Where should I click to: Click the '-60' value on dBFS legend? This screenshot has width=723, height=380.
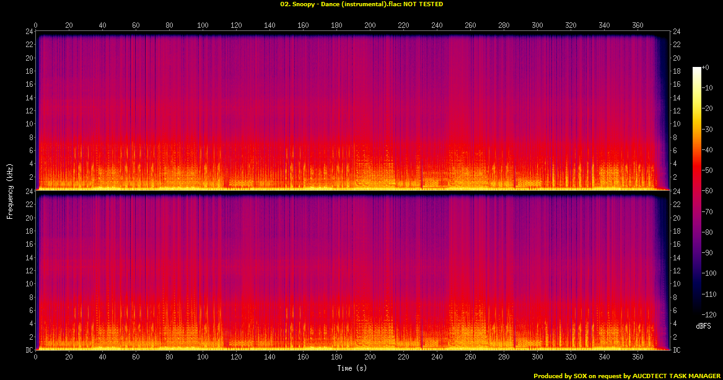coord(707,190)
